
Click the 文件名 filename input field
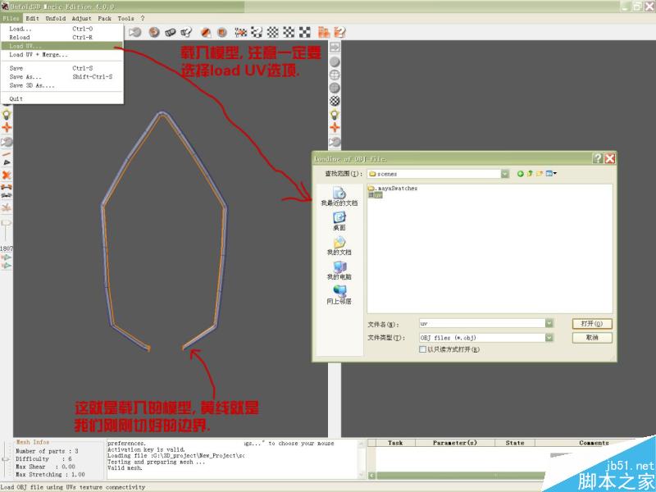[x=482, y=323]
